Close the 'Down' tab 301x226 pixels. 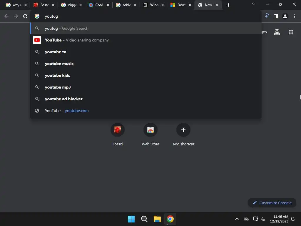[x=190, y=5]
